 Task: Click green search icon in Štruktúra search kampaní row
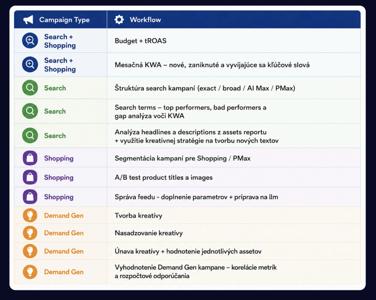click(30, 88)
